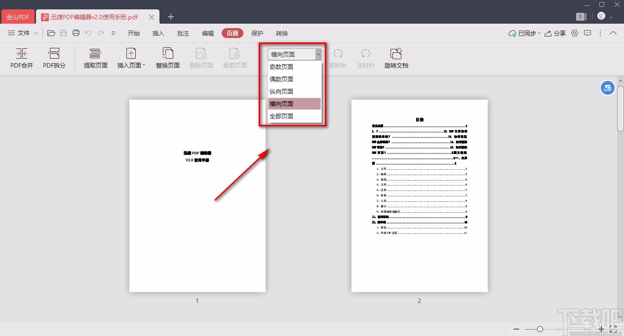
Task: Select the PDF拆分 (split PDF) tool
Action: click(54, 58)
